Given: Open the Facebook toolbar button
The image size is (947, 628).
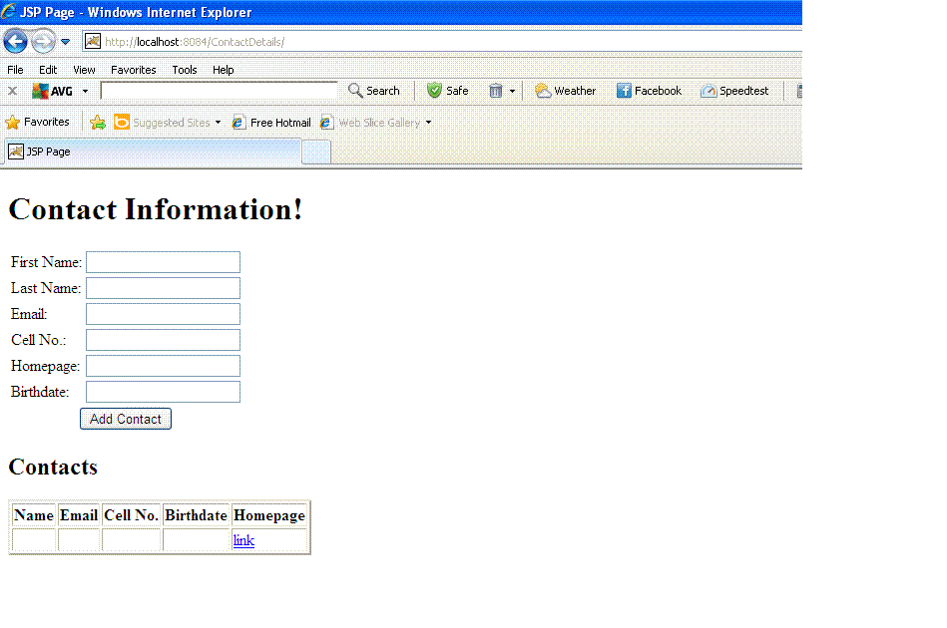Looking at the screenshot, I should pyautogui.click(x=649, y=91).
